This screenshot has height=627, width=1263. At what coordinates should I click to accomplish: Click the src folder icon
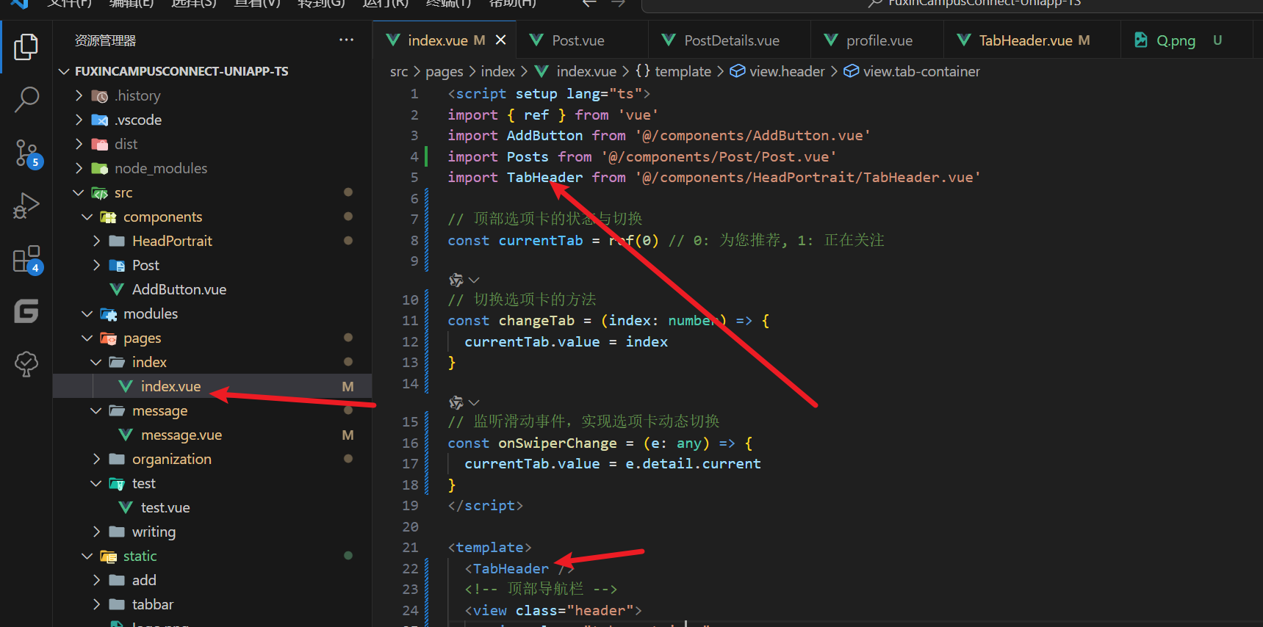pos(99,193)
